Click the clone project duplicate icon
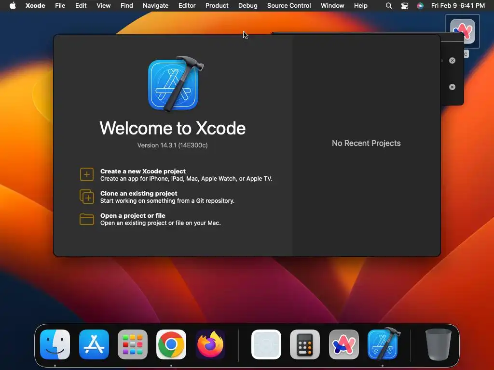The image size is (494, 370). [x=87, y=197]
